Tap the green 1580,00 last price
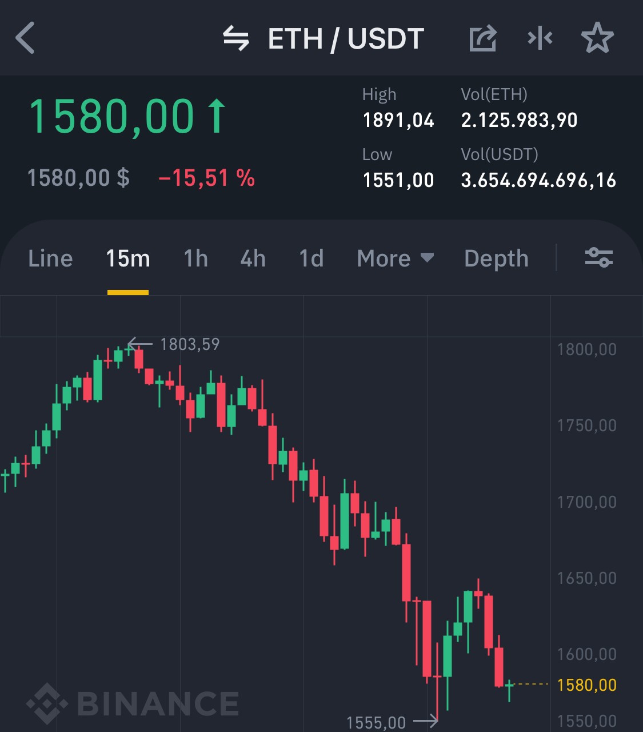 pyautogui.click(x=112, y=117)
